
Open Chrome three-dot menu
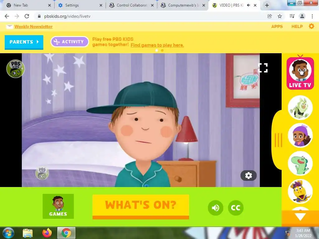[312, 16]
